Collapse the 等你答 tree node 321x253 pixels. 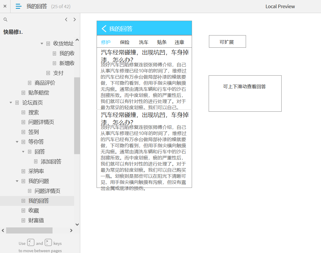17,142
